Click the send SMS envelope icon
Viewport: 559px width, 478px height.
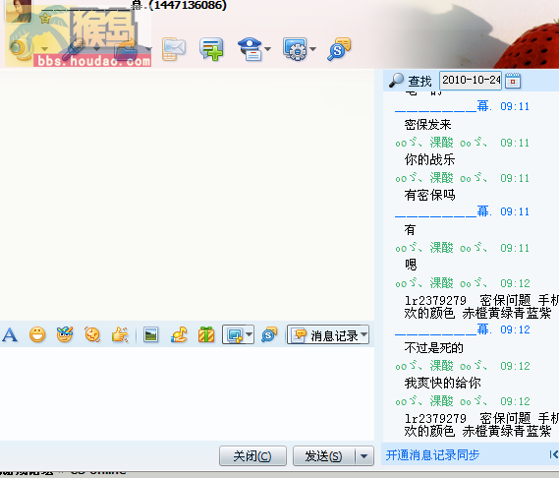click(174, 49)
